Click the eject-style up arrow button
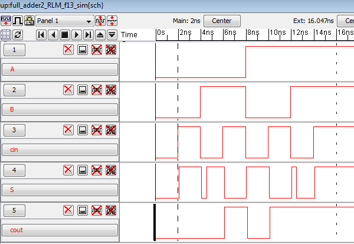The width and height of the screenshot is (354, 244). click(100, 35)
